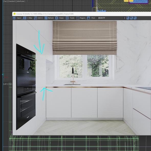Click the Refresh render icon
The image size is (151, 151).
coord(46,18)
